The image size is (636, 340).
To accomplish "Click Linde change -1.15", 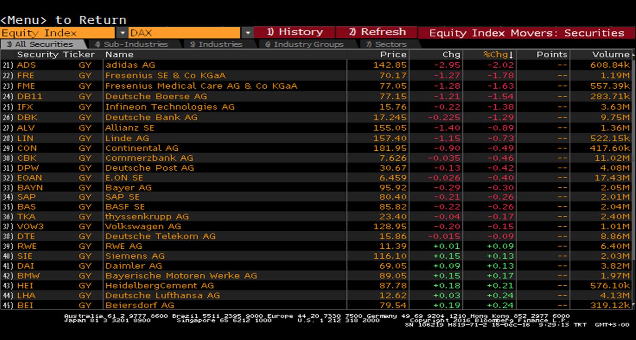I will pos(447,138).
